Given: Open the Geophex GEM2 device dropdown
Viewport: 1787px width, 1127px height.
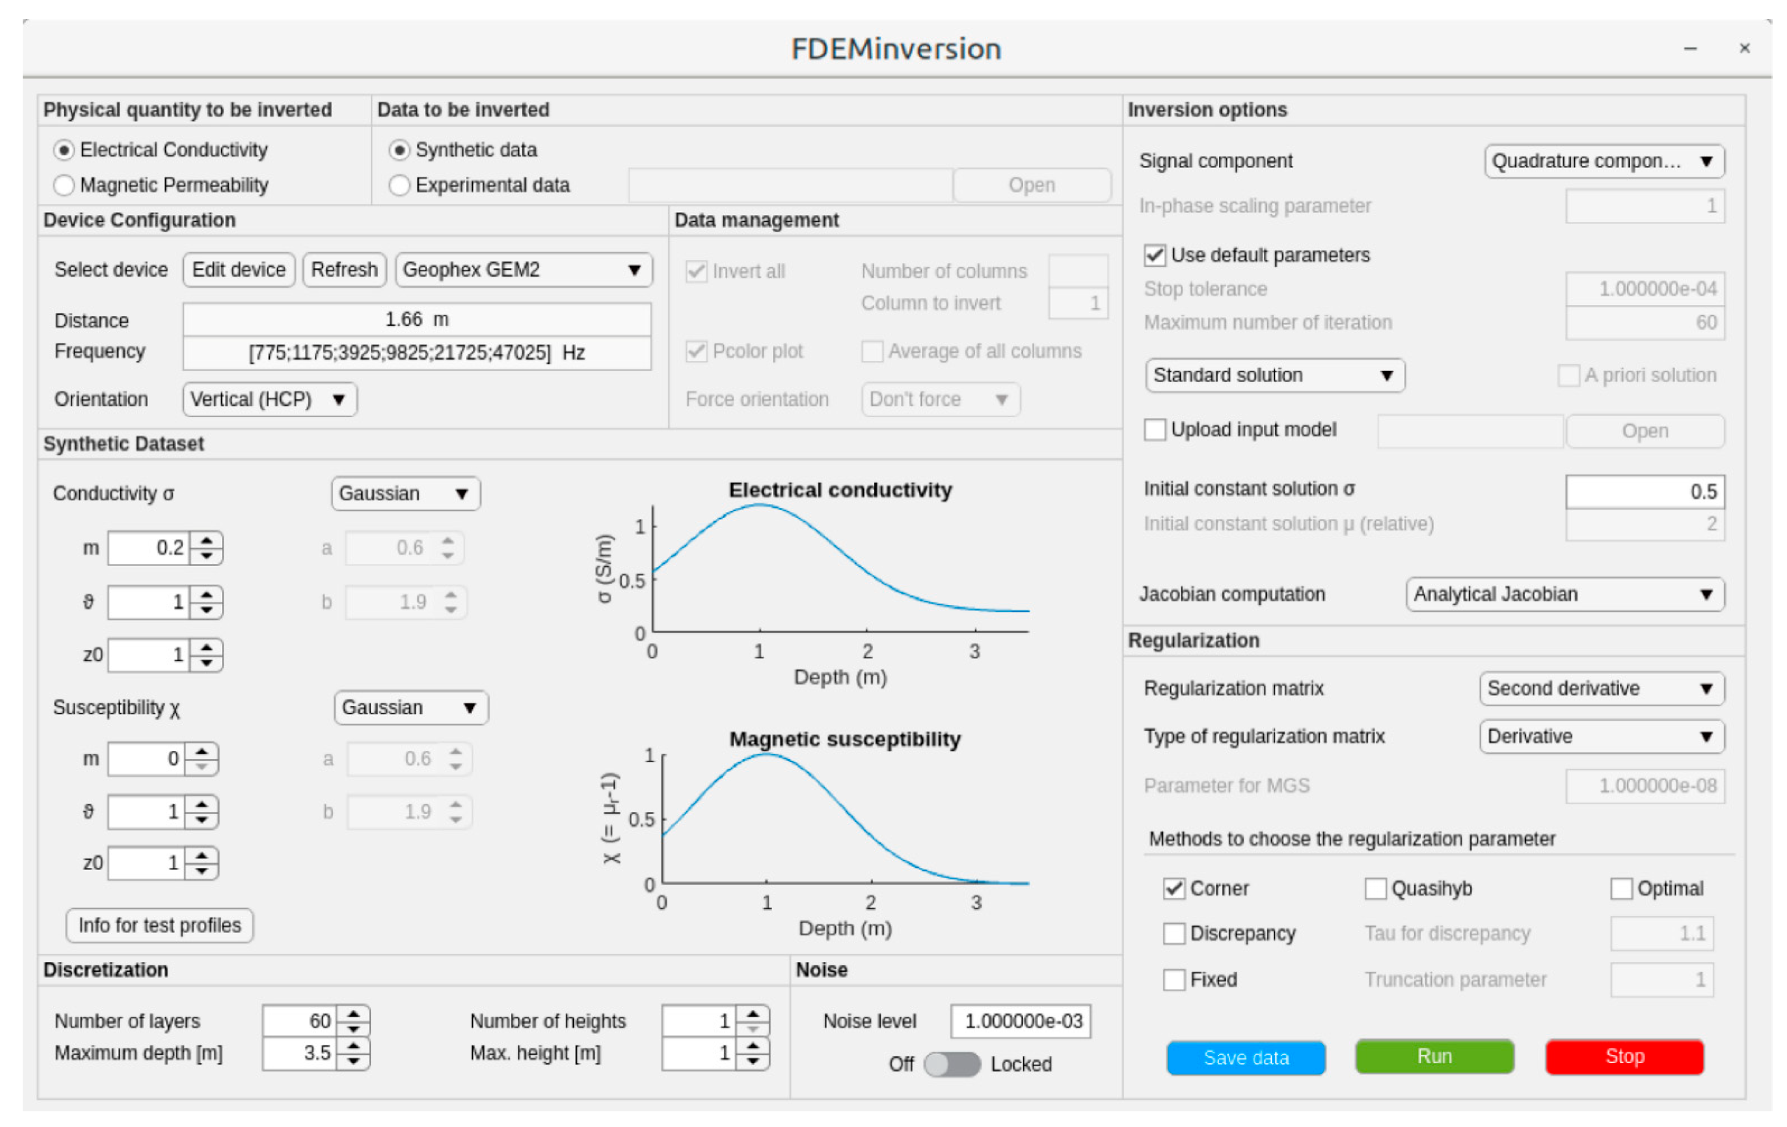Looking at the screenshot, I should (524, 270).
